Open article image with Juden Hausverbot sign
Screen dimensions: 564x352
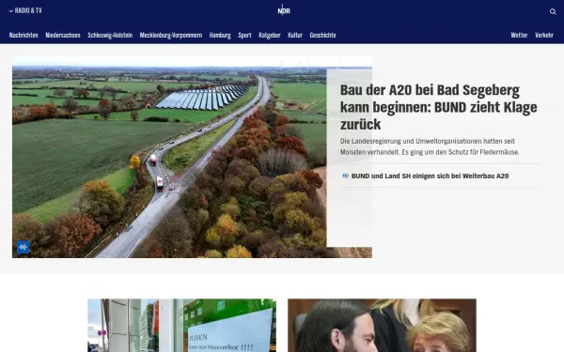(x=182, y=326)
